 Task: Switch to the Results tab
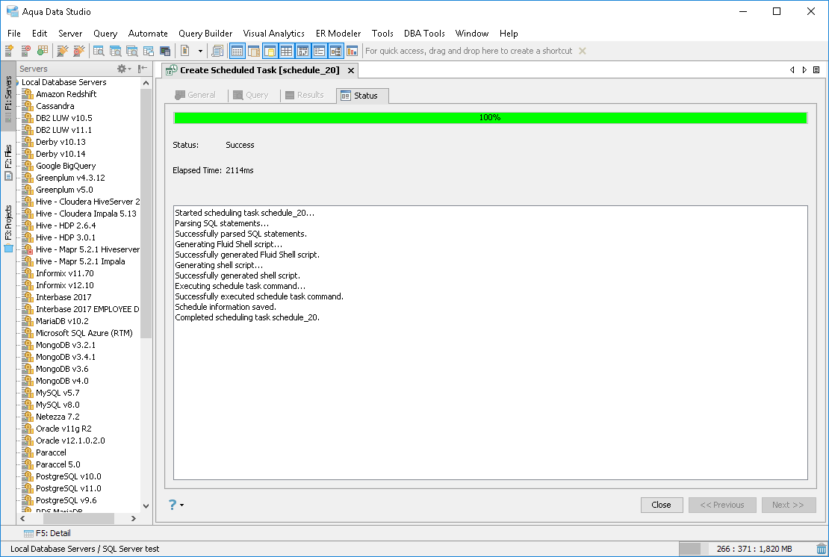tap(305, 95)
